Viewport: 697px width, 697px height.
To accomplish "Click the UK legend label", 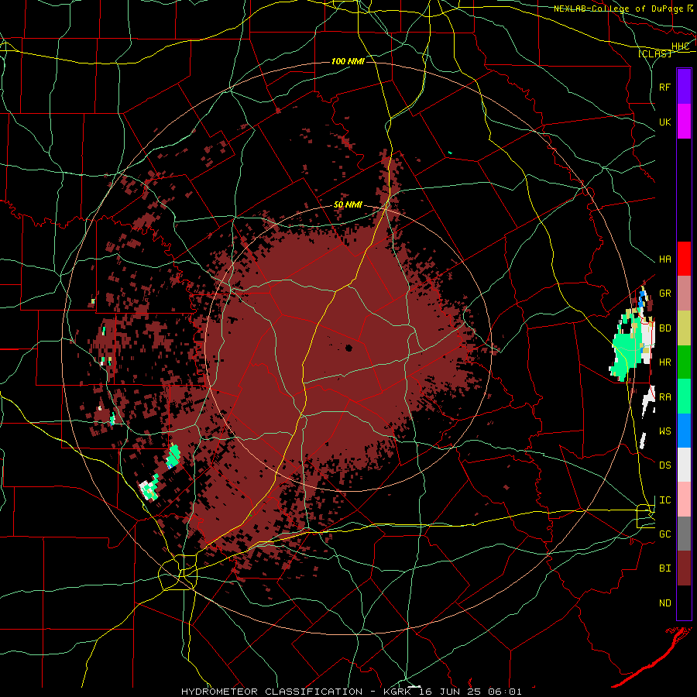I will pos(664,122).
